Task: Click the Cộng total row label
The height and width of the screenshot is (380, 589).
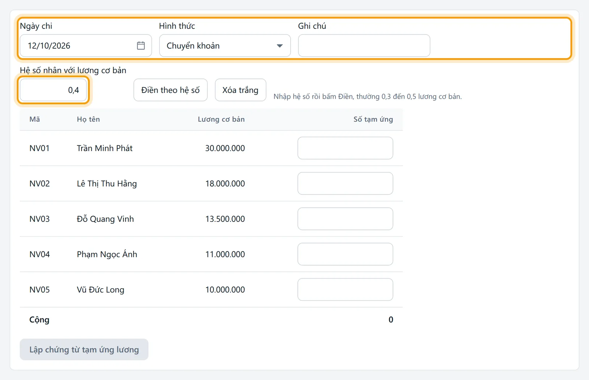Action: click(x=39, y=320)
